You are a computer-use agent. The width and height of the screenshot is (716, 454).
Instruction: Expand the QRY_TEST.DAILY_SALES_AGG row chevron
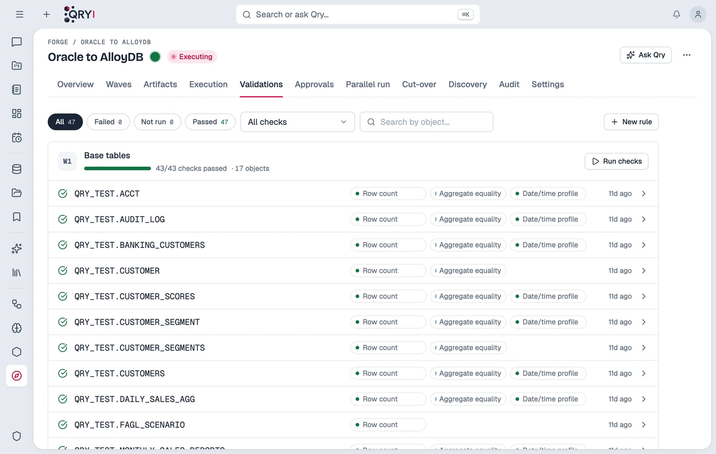point(644,399)
